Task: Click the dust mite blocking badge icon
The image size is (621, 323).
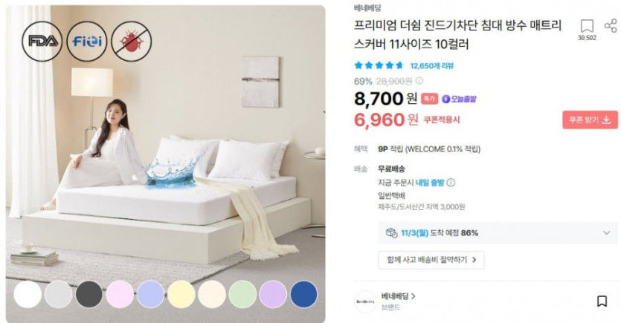Action: [132, 41]
